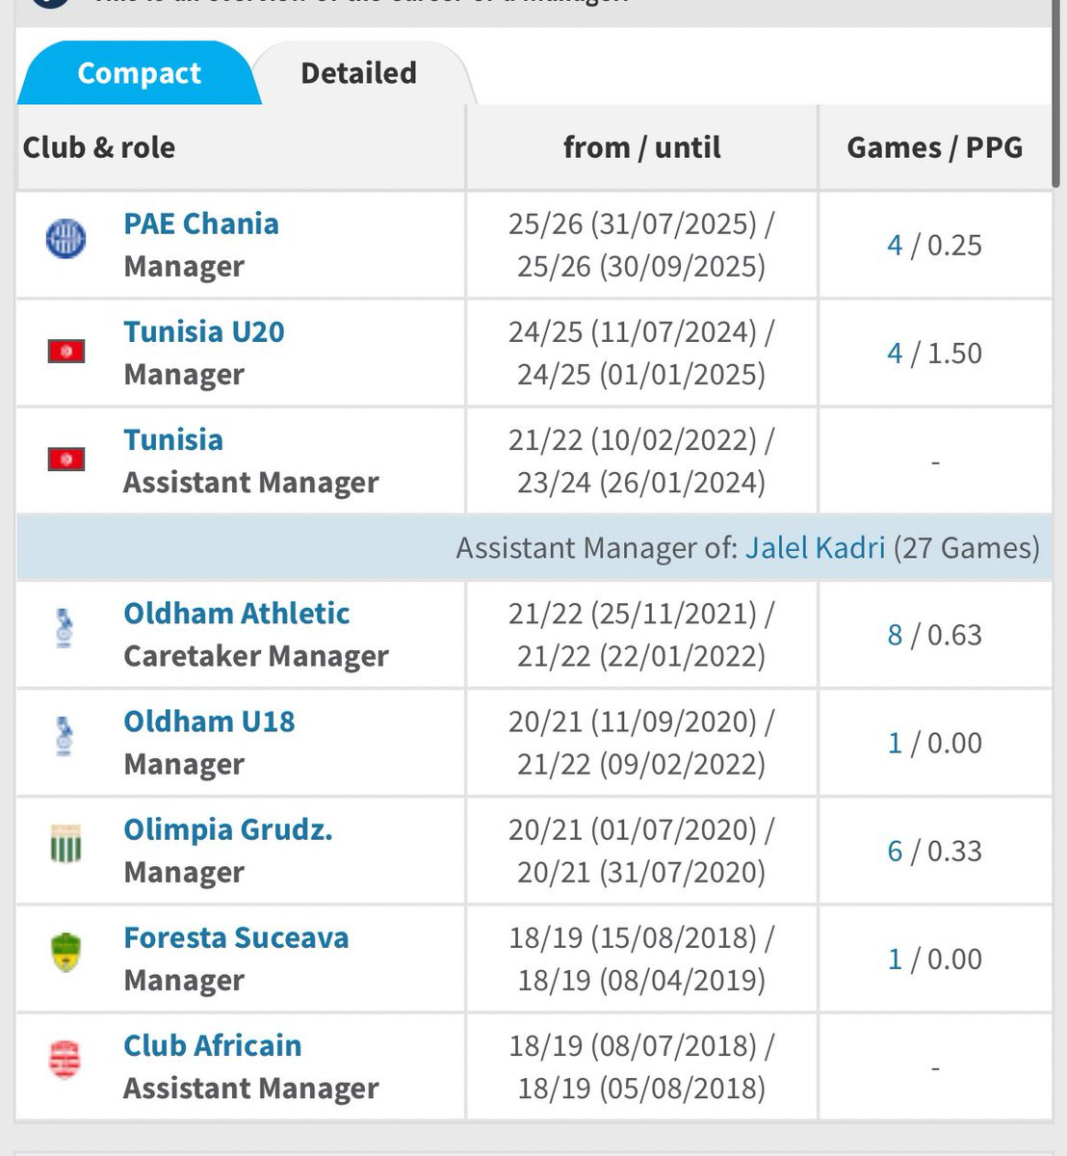Image resolution: width=1067 pixels, height=1156 pixels.
Task: Click the Oldham Athletic crest icon
Action: click(65, 628)
